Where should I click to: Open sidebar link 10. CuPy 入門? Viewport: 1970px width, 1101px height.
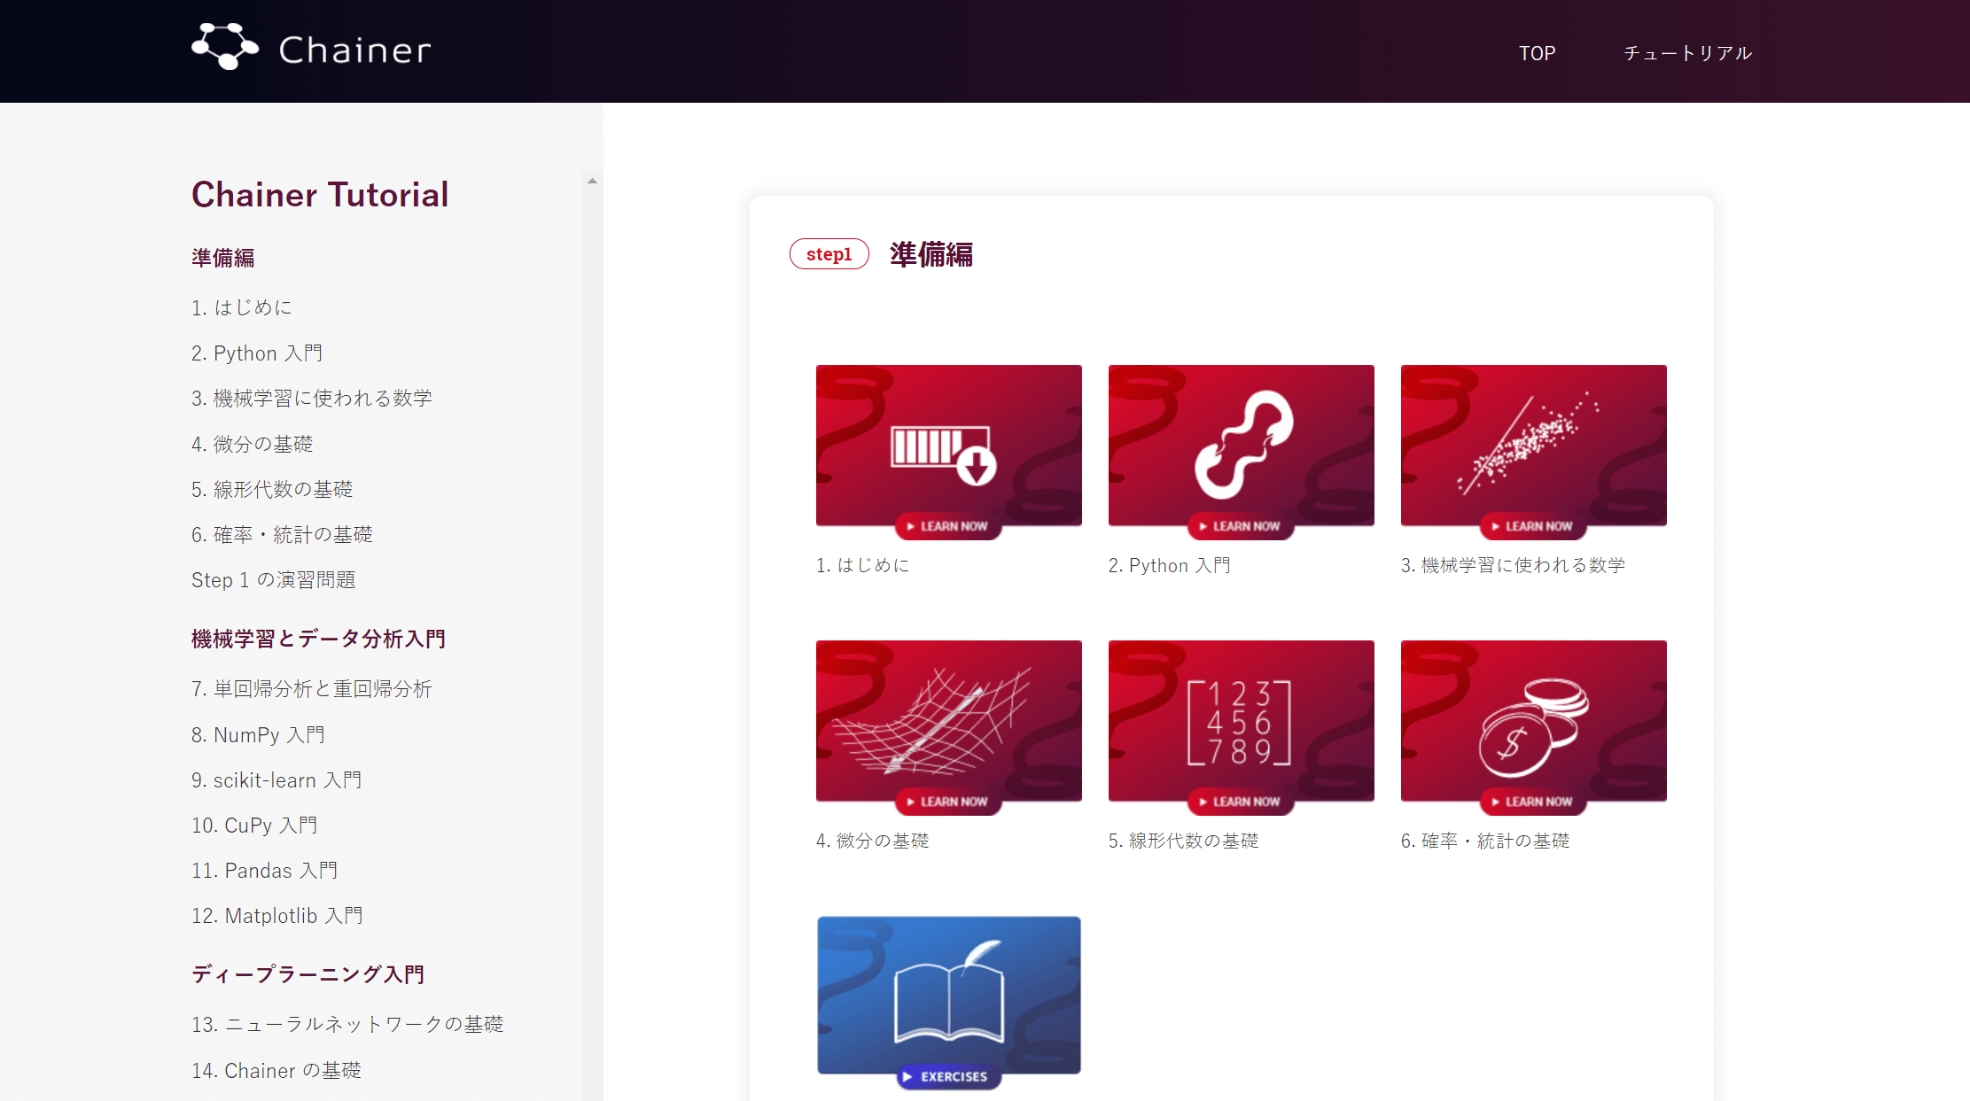(x=254, y=826)
